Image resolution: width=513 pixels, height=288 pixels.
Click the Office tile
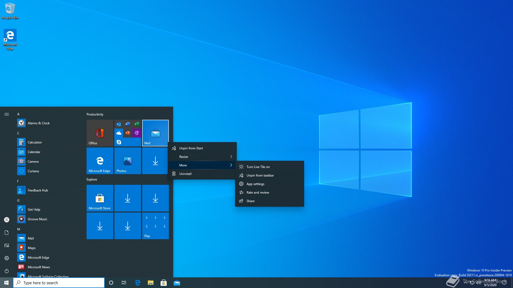100,133
